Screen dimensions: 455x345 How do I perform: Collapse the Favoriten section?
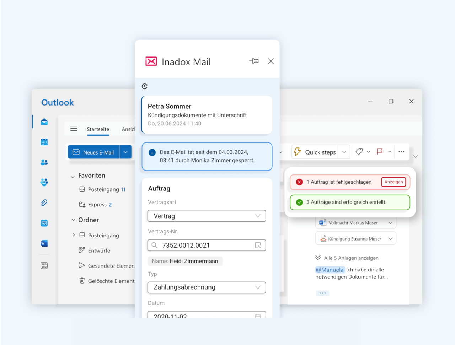[x=73, y=177]
